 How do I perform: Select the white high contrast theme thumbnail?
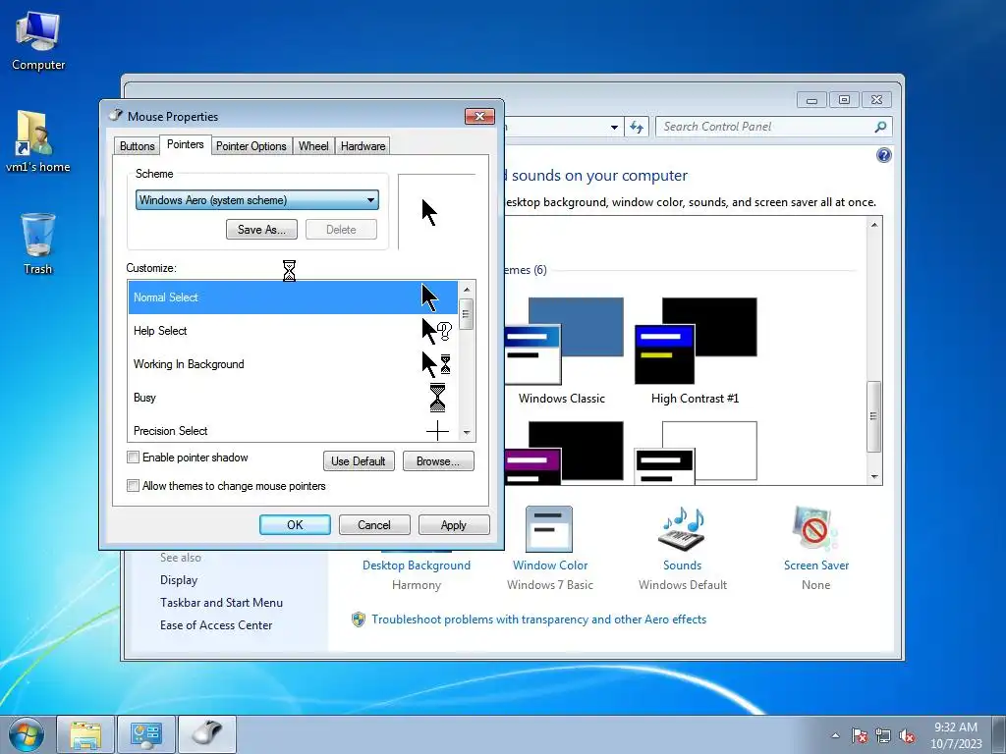click(x=696, y=452)
